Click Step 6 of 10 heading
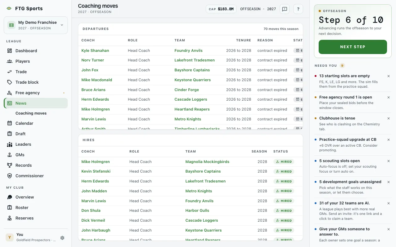396x247 pixels. click(x=351, y=20)
